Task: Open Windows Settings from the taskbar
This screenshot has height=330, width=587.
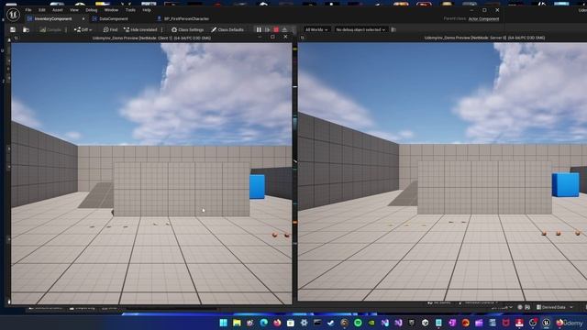Action: coord(304,323)
